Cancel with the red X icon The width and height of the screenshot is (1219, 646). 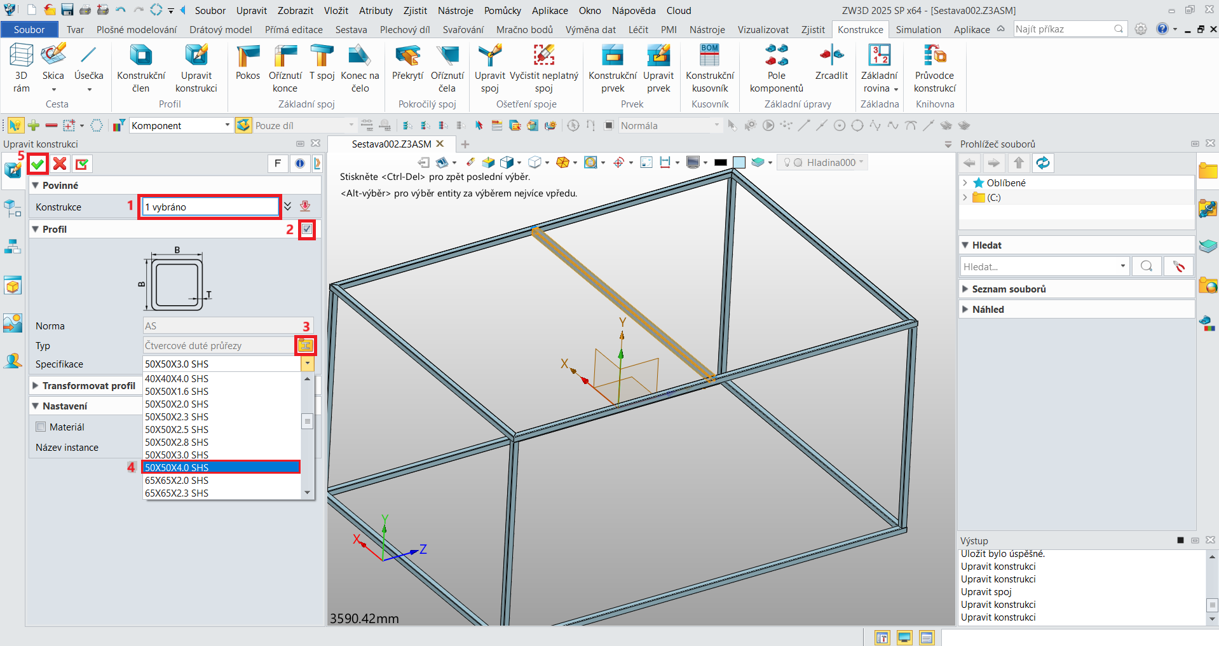click(x=60, y=164)
